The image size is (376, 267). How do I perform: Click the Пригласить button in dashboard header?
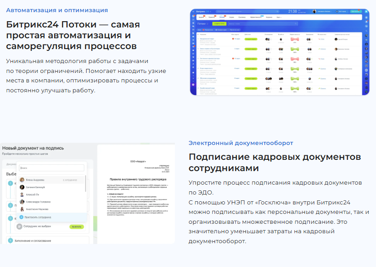coord(356,12)
